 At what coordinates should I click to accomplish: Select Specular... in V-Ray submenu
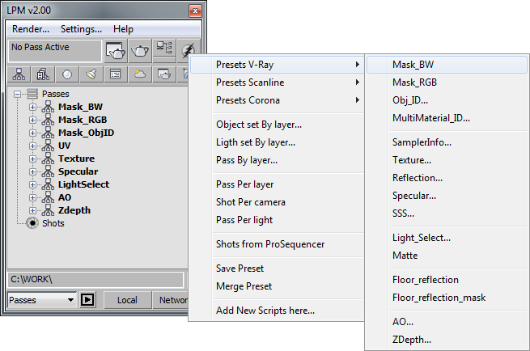pos(447,196)
